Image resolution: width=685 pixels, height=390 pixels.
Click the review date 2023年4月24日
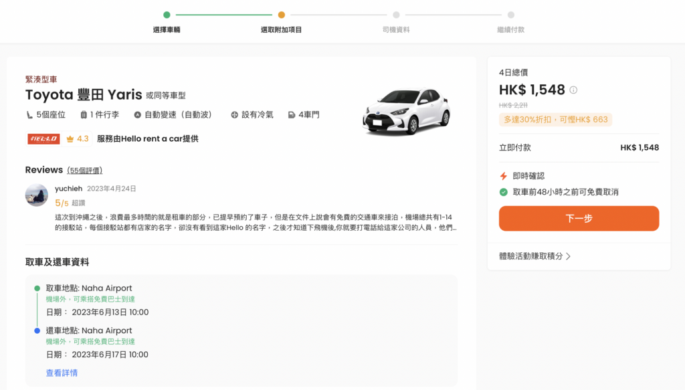(112, 189)
